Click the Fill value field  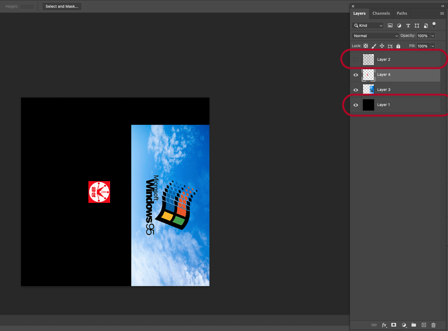tap(423, 46)
